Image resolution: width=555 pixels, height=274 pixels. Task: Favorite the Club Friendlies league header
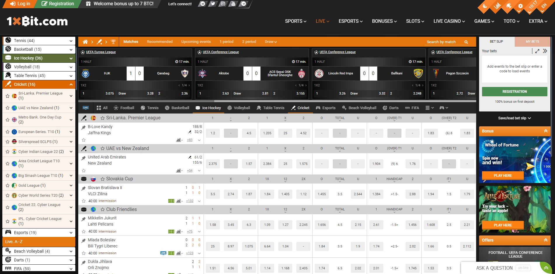[x=102, y=210]
